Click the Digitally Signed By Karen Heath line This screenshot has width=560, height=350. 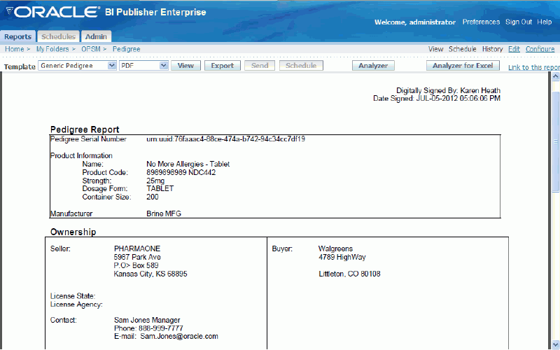(448, 90)
